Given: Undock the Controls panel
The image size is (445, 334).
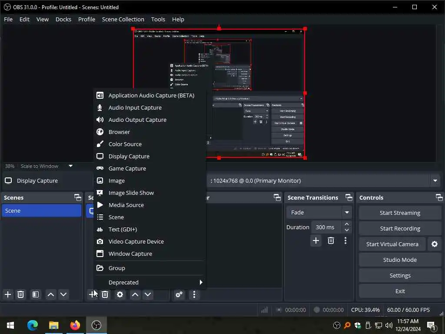Looking at the screenshot, I should pos(439,197).
